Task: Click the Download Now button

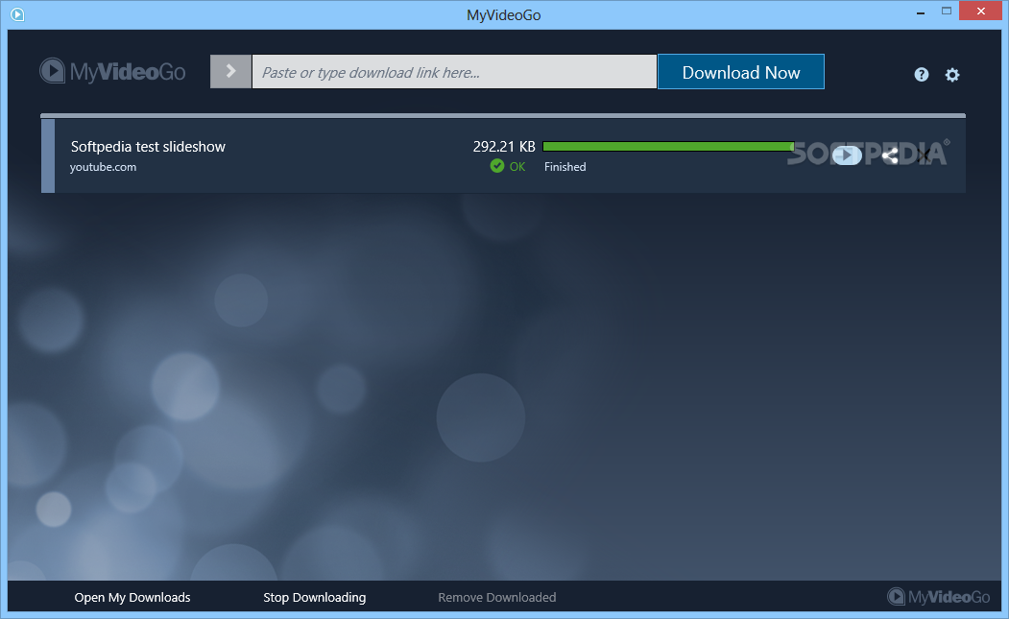Action: coord(740,71)
